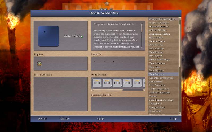The image size is (212, 132).
Task: Click the blue Basic Weapons technology image
Action: click(x=48, y=36)
